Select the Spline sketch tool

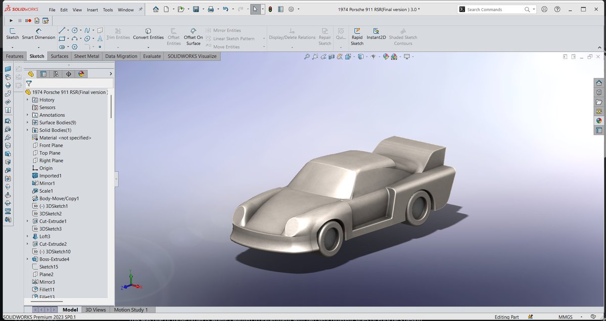tap(87, 30)
